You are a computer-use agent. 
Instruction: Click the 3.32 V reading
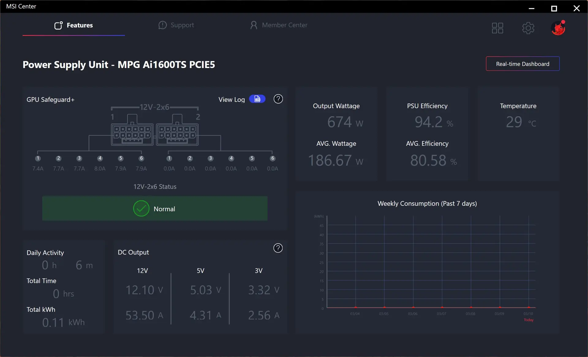[x=264, y=290]
